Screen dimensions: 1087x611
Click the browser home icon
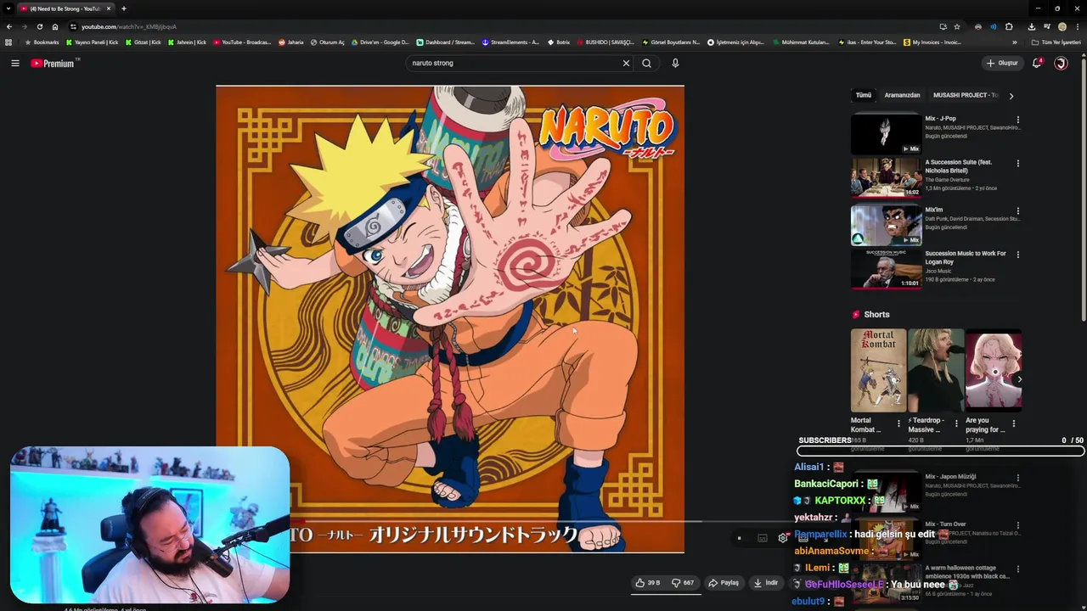point(55,26)
